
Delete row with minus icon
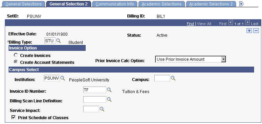click(256, 31)
